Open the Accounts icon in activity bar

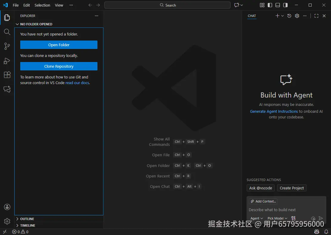tap(7, 207)
